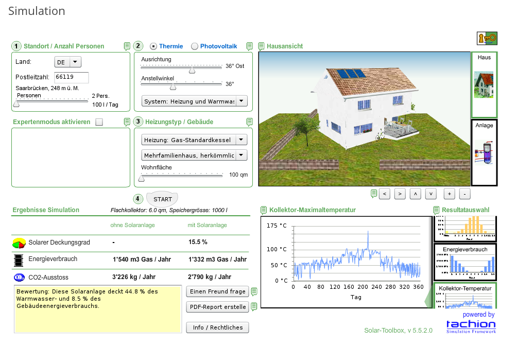Click the help note icon before Hausansicht

[261, 46]
